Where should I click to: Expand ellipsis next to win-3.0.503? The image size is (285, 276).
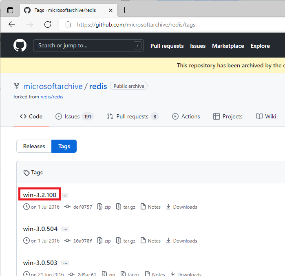tap(65, 263)
